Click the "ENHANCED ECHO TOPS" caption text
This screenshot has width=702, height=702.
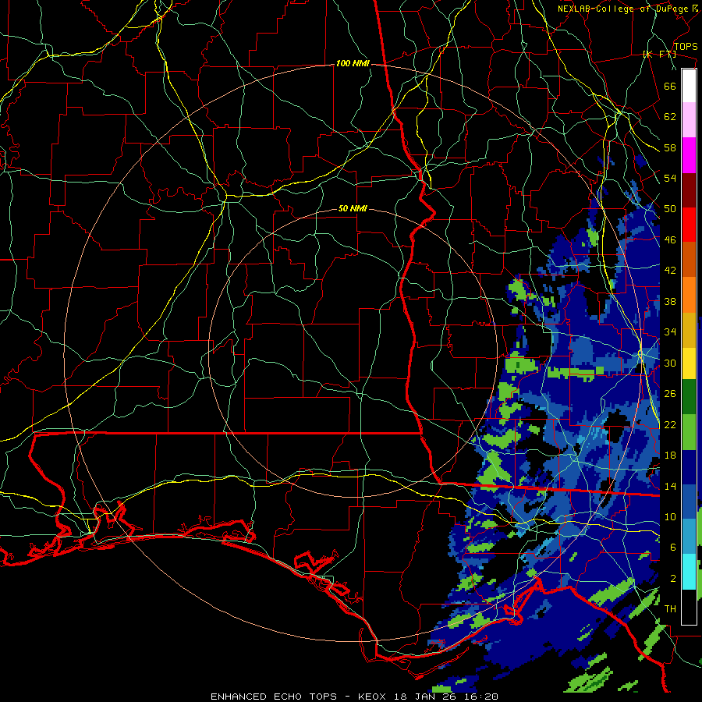[274, 697]
